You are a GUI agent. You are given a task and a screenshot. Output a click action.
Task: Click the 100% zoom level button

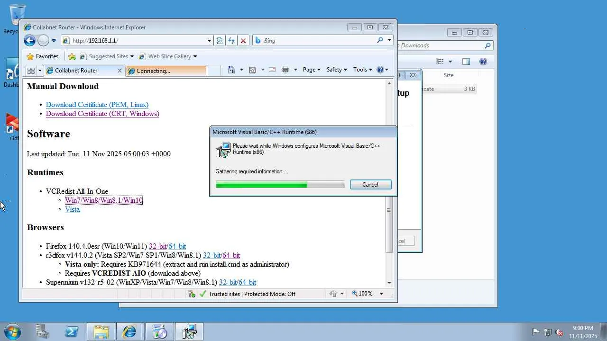click(362, 294)
